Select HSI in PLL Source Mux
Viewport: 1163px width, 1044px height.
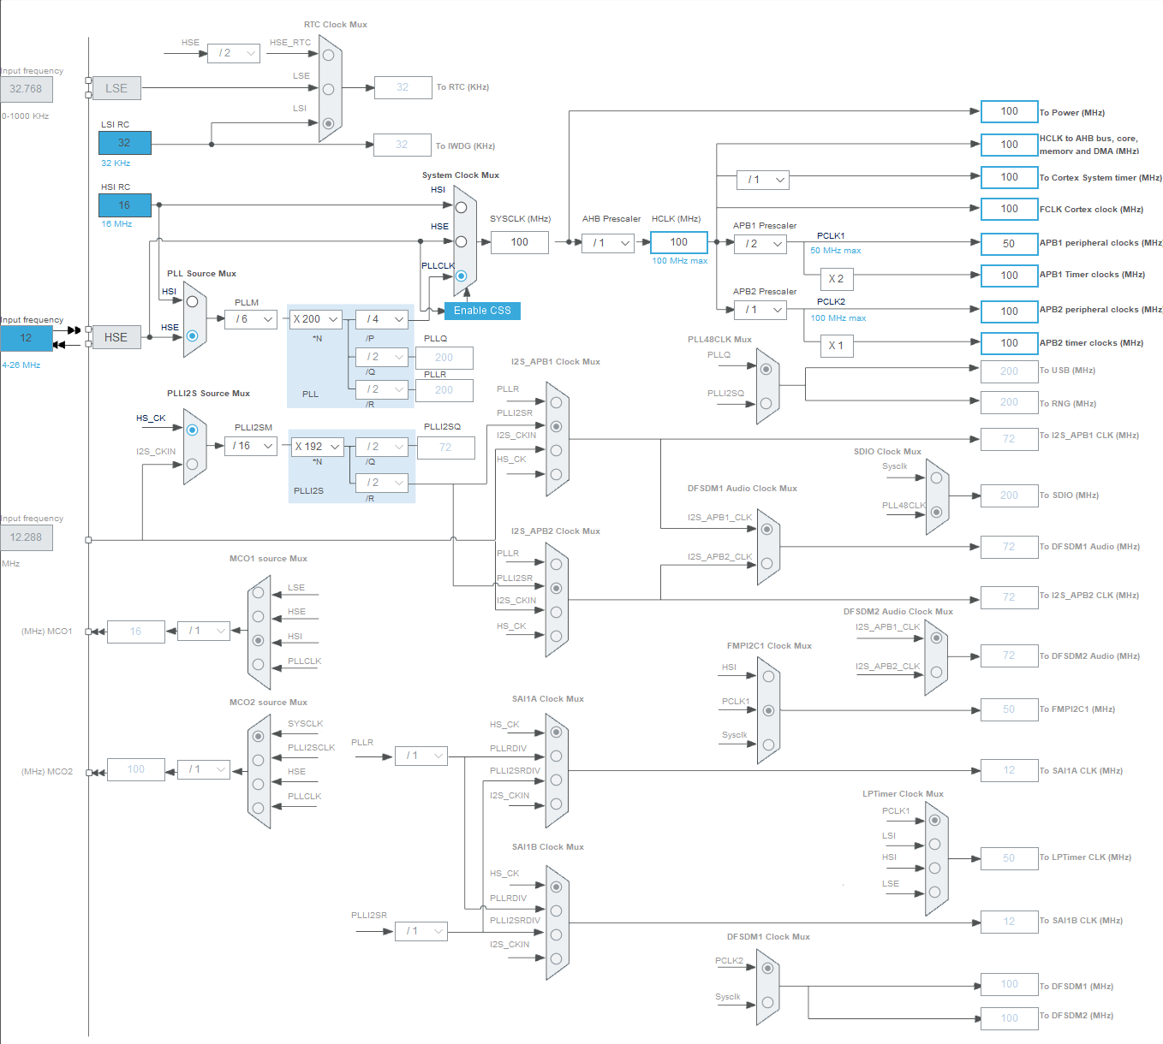pos(192,301)
